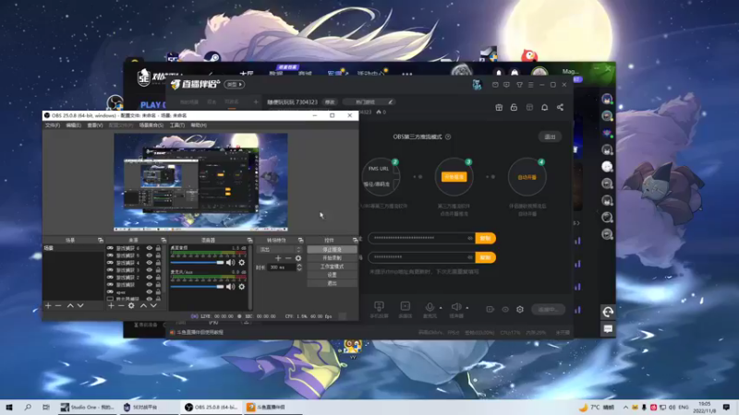Move scene up in OBS Scenes panel
The height and width of the screenshot is (415, 739).
pos(70,306)
